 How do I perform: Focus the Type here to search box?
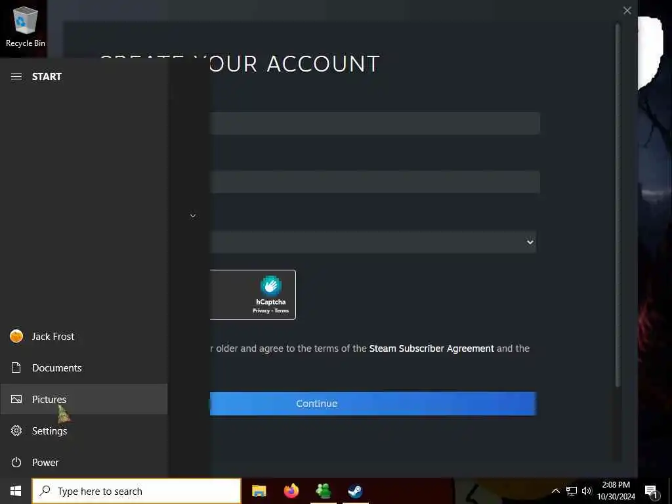(136, 491)
